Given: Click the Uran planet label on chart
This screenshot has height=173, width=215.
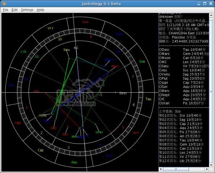Looking at the screenshot, I should tap(99, 132).
